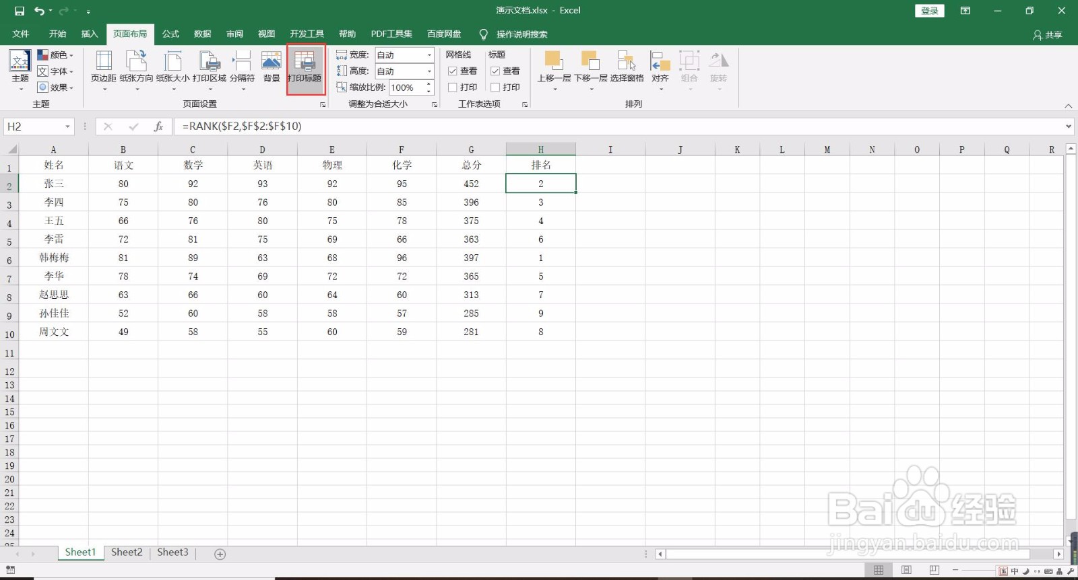Open the Orientation (纸张方向) button
The width and height of the screenshot is (1078, 580).
click(x=136, y=71)
